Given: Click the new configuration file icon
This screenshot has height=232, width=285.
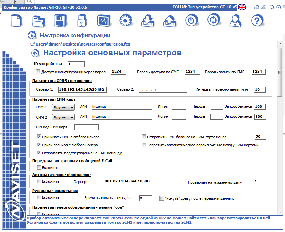Looking at the screenshot, I should coord(16,21).
